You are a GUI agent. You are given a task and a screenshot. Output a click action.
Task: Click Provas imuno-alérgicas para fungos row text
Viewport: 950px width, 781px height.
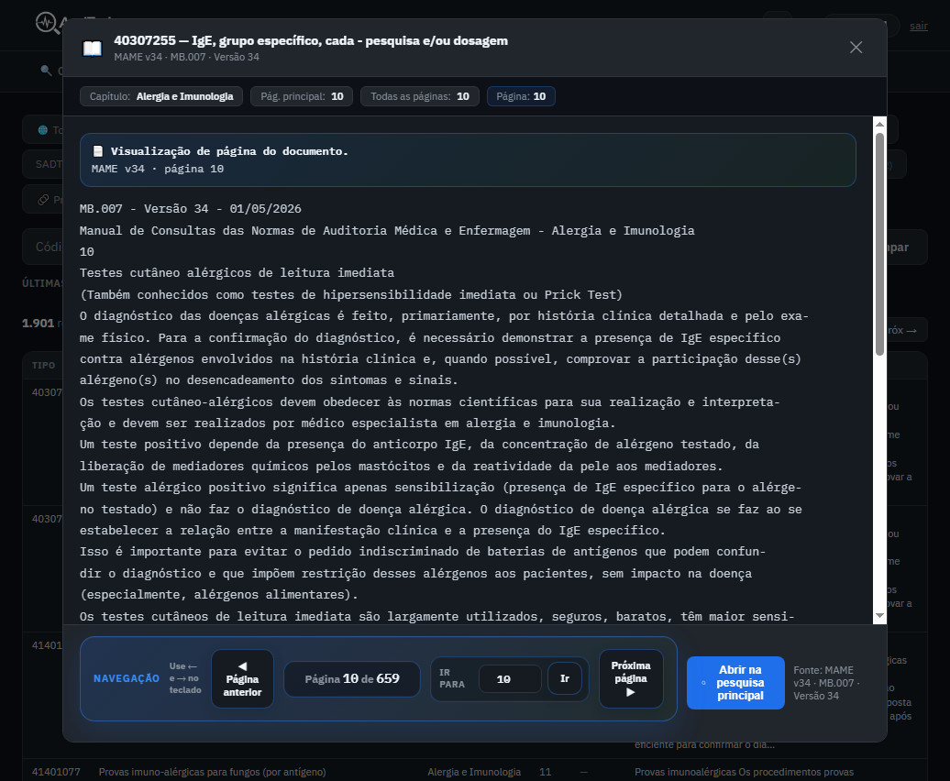click(212, 772)
